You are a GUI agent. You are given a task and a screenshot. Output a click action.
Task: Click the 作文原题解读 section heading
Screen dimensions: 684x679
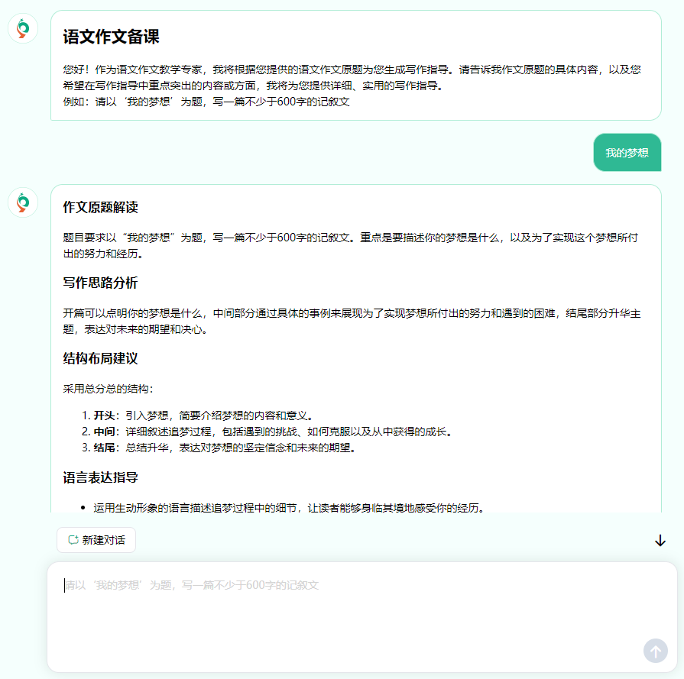point(100,208)
